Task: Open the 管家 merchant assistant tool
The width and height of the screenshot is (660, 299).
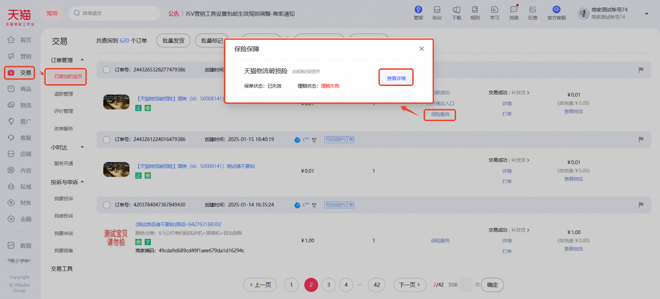Action: tap(418, 13)
